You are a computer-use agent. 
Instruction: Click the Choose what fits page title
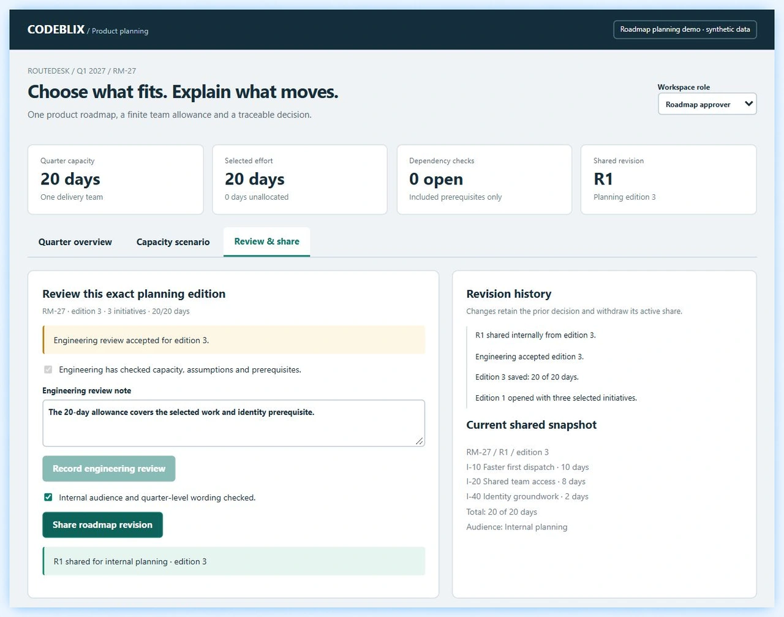coord(183,92)
